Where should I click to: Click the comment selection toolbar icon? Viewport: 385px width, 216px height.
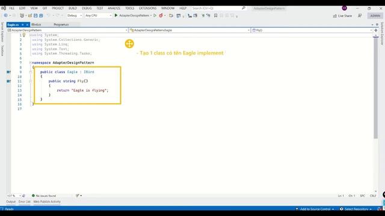(x=203, y=16)
